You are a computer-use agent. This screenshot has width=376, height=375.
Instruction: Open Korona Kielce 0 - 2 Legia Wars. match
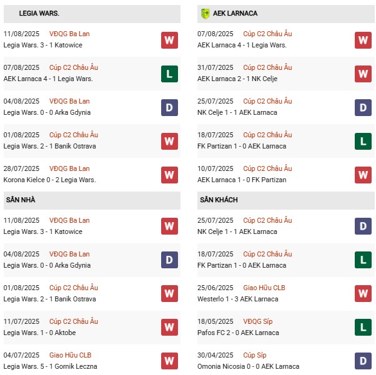[48, 180]
